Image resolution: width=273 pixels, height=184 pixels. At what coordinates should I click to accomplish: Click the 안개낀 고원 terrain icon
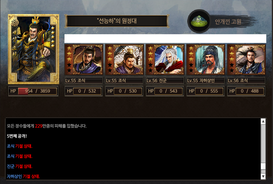[x=199, y=21]
